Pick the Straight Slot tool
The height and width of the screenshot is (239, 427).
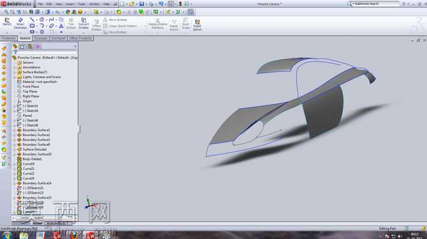click(x=32, y=32)
